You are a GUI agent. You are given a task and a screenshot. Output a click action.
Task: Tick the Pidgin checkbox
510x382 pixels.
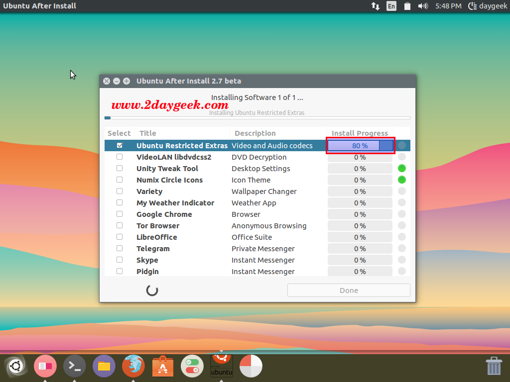pos(120,271)
